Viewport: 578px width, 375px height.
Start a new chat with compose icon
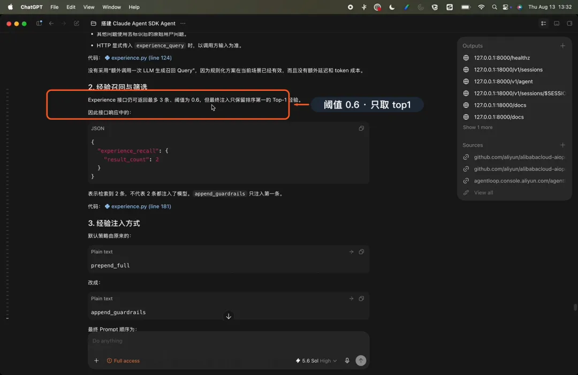(x=77, y=23)
